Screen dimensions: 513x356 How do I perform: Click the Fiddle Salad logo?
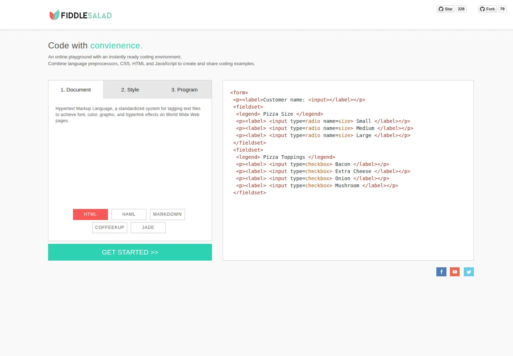click(x=81, y=15)
